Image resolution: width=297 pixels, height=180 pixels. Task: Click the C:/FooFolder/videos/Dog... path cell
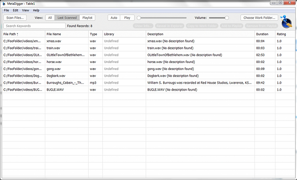(x=24, y=76)
